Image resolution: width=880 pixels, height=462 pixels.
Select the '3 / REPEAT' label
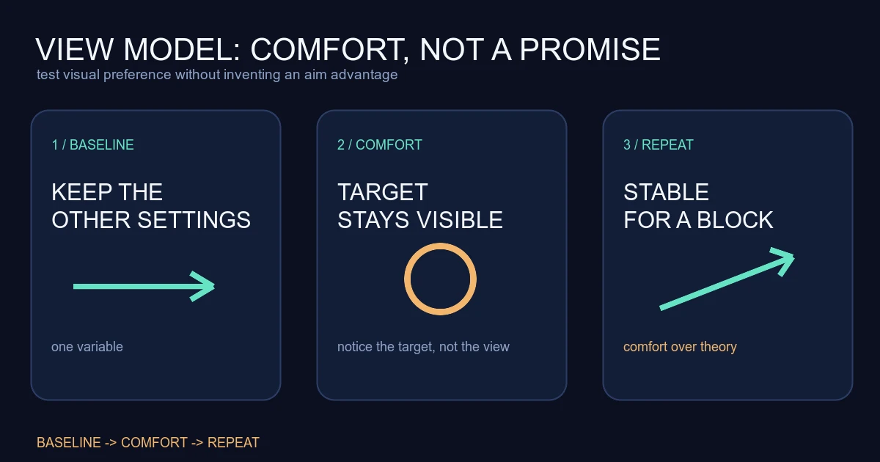pos(659,145)
